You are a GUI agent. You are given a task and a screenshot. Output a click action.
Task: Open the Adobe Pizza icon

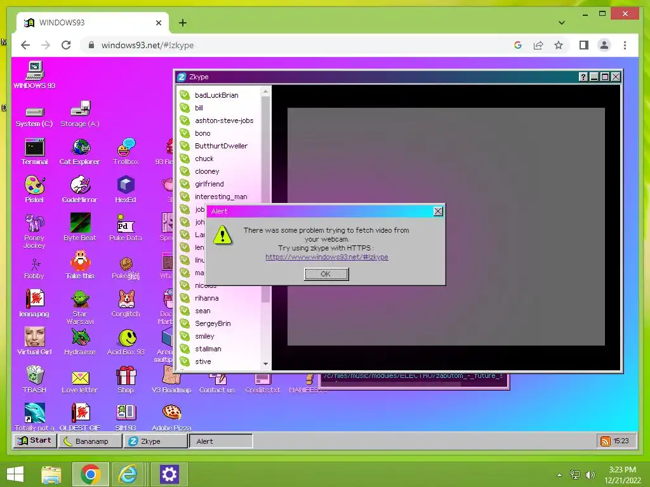[x=171, y=417]
